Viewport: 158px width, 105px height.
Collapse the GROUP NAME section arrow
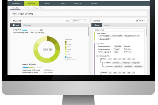click(x=143, y=30)
